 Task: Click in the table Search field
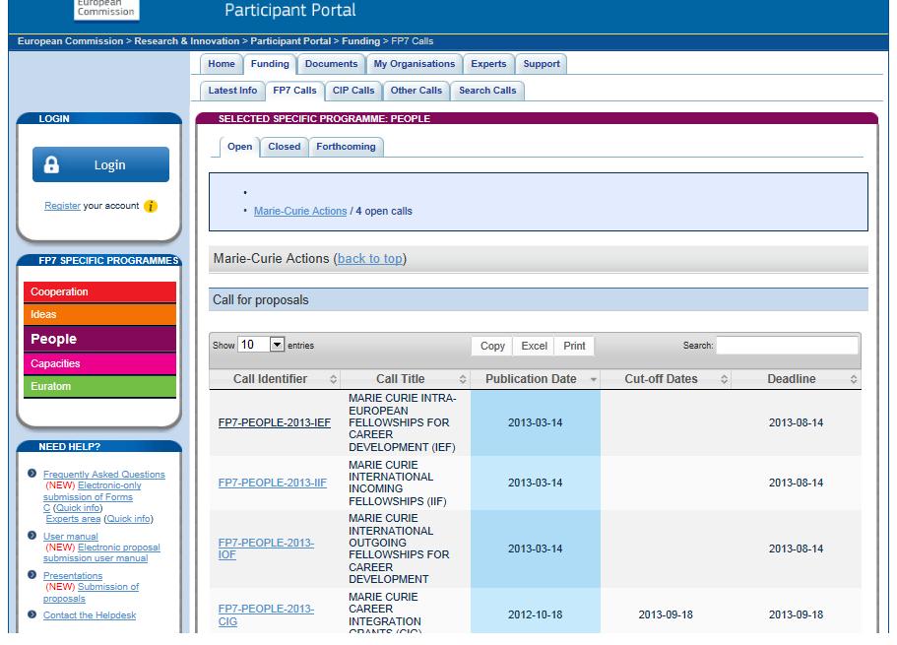coord(787,345)
